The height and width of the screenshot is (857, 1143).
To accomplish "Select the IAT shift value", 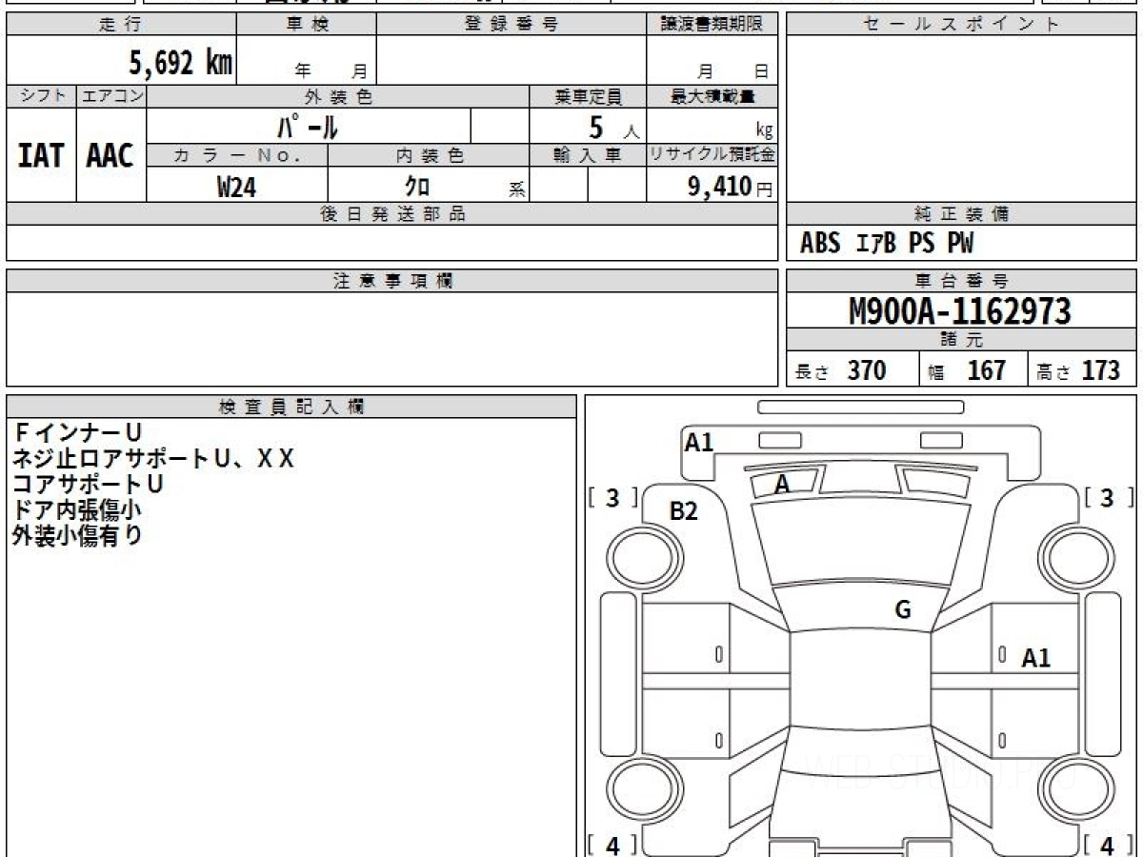I will 41,155.
